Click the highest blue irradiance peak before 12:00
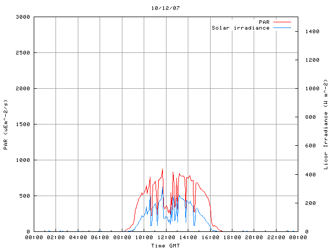 pyautogui.click(x=162, y=187)
